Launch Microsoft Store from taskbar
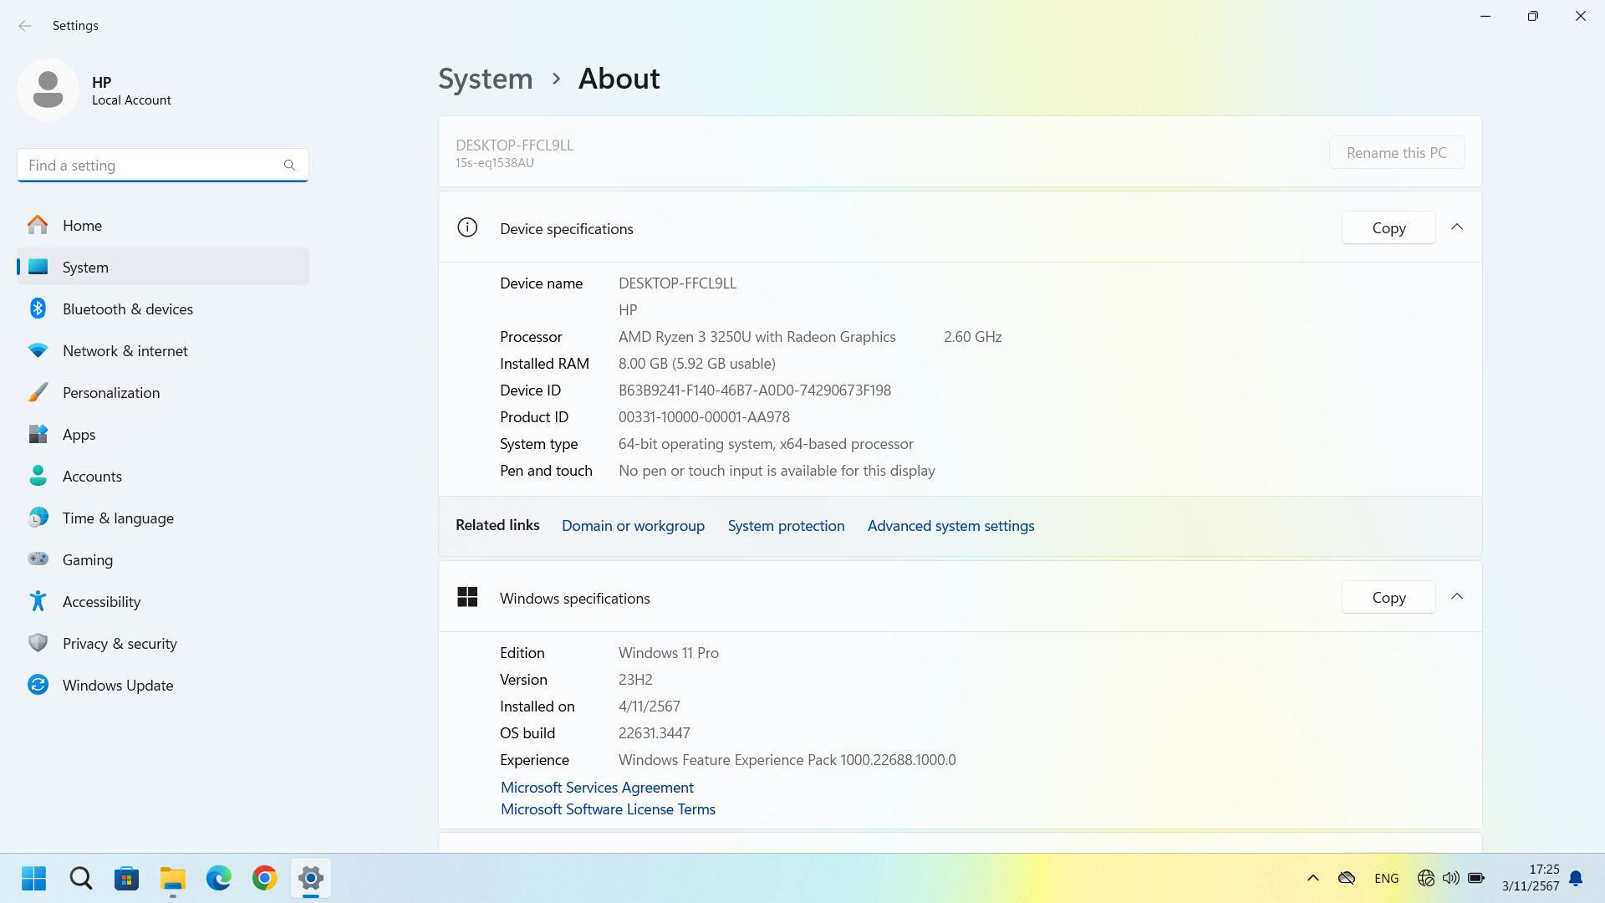This screenshot has height=903, width=1605. point(127,879)
